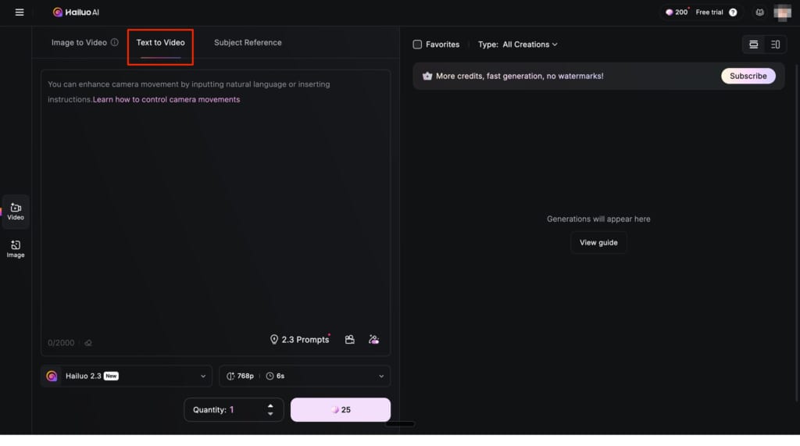
Task: Switch to the Image to Video tab
Action: pyautogui.click(x=79, y=42)
